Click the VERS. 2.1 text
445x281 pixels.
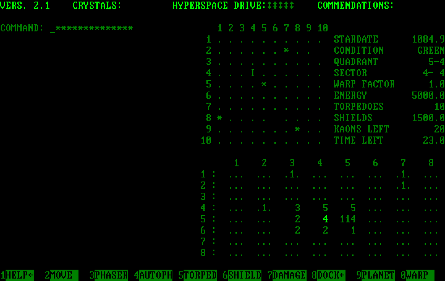click(x=25, y=6)
